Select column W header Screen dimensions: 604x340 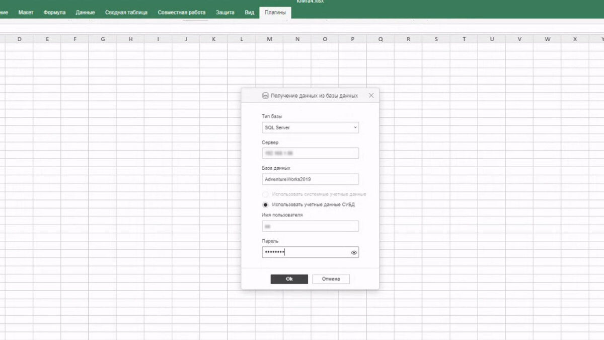click(547, 39)
